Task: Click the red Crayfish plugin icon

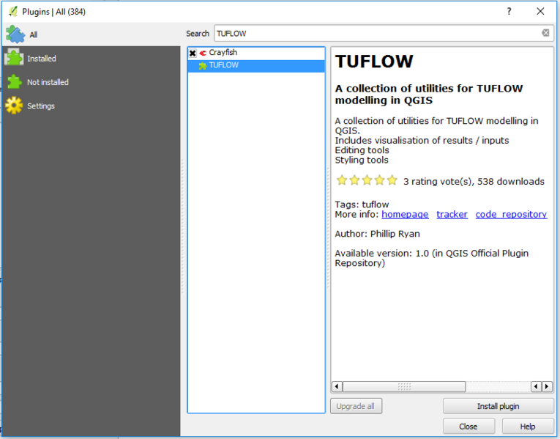Action: 203,54
